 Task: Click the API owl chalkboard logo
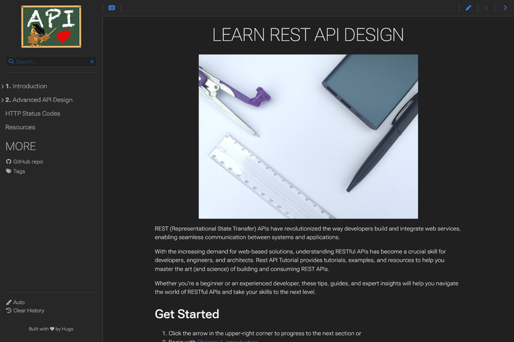tap(51, 26)
